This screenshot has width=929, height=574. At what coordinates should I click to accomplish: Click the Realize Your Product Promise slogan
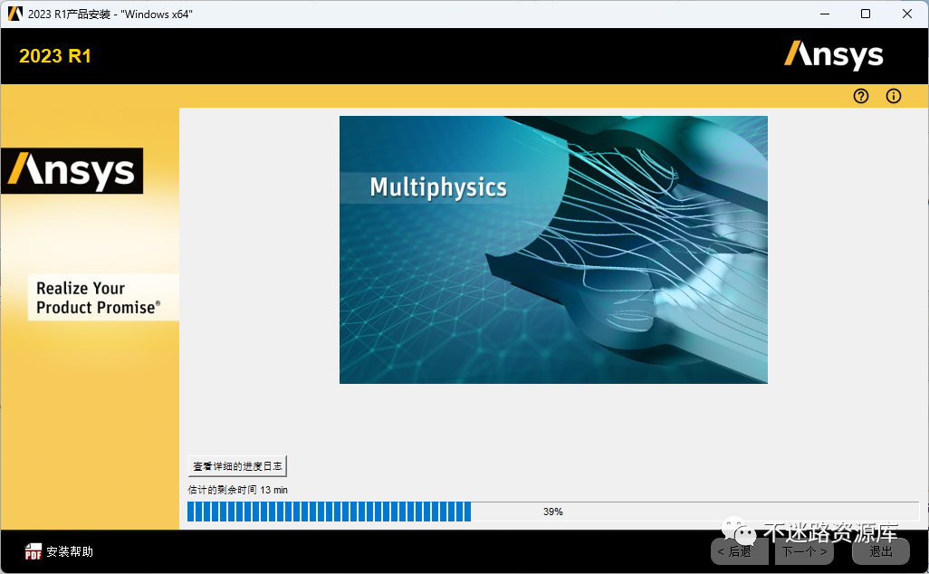tap(98, 297)
